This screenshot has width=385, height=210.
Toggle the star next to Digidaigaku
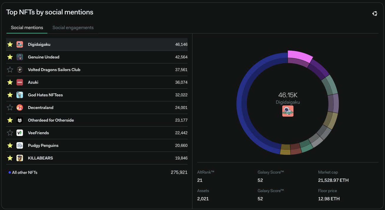coord(10,44)
